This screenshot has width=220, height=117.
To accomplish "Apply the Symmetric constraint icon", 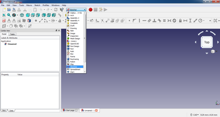I will [x=169, y=21].
